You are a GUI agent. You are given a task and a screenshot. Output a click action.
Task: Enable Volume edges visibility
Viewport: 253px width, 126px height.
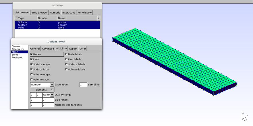click(32, 75)
